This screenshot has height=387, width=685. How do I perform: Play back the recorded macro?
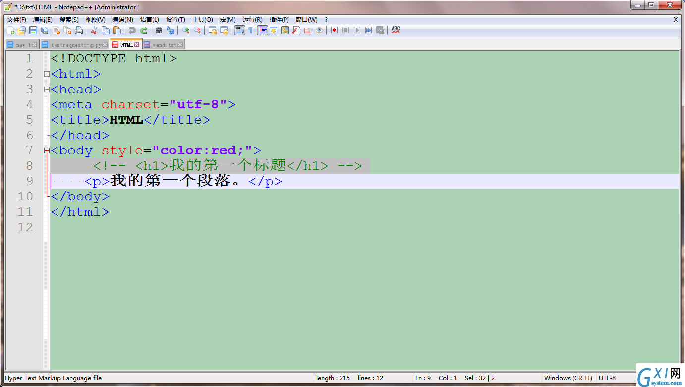(357, 30)
